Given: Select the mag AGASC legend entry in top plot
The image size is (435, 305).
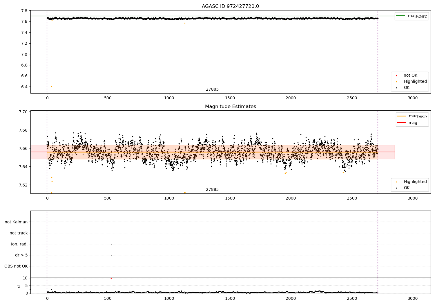Looking at the screenshot, I should click(x=412, y=16).
